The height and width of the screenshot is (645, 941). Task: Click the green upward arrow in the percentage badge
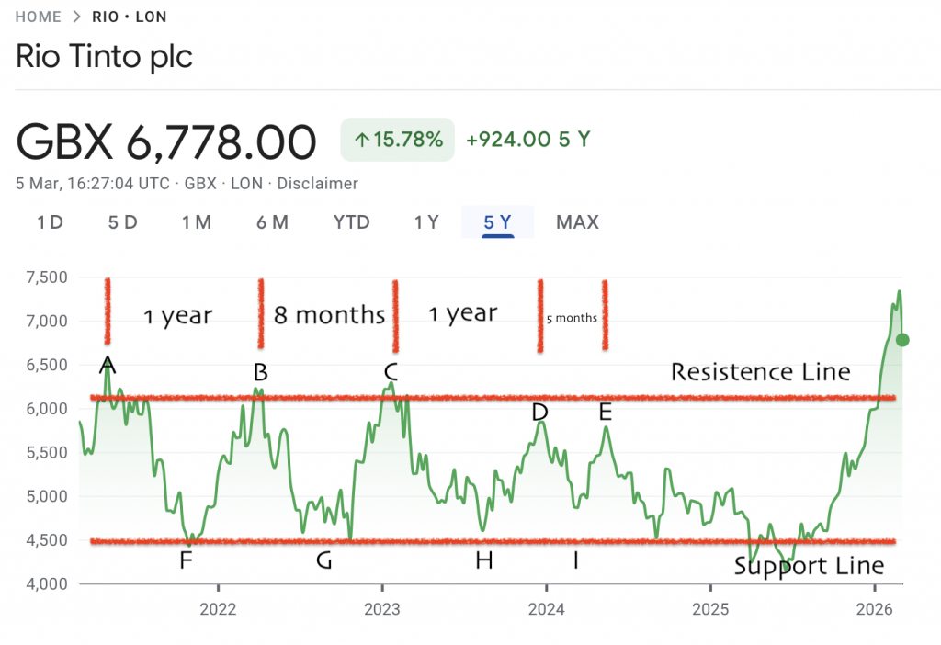361,140
